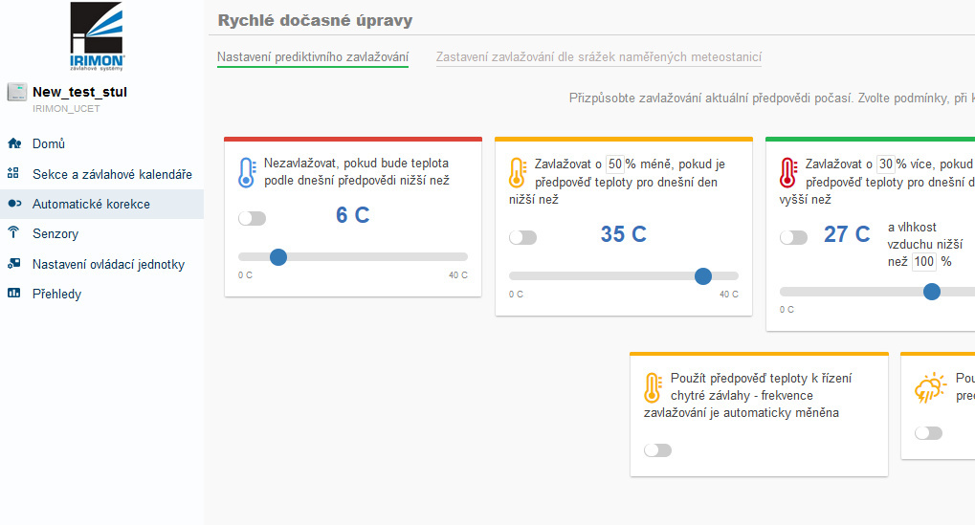The height and width of the screenshot is (525, 975).
Task: Click the Domů house icon
Action: coord(14,144)
